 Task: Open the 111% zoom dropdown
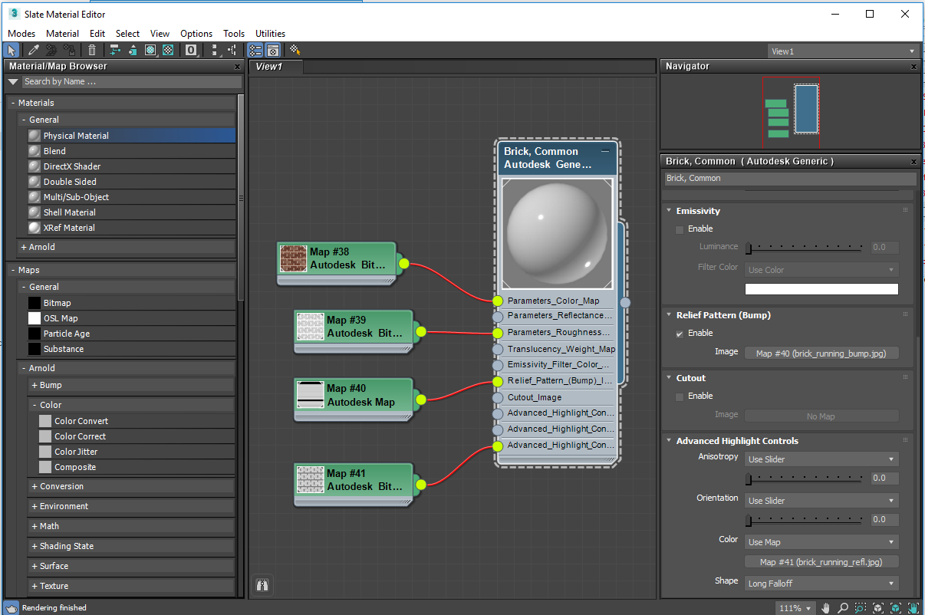tap(795, 608)
